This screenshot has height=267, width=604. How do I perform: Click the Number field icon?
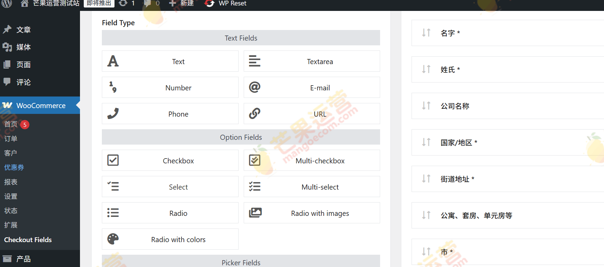(x=113, y=87)
